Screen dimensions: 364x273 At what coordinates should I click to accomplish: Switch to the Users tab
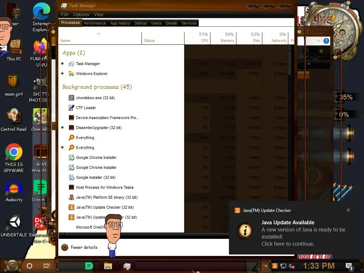tap(156, 23)
